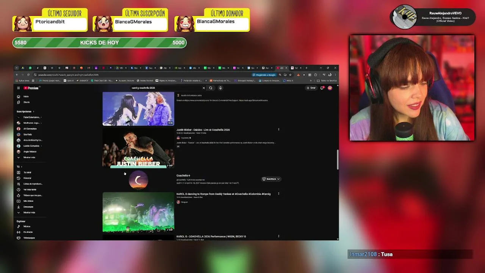Click the YouTube Premium logo
This screenshot has height=273, width=485.
click(31, 88)
